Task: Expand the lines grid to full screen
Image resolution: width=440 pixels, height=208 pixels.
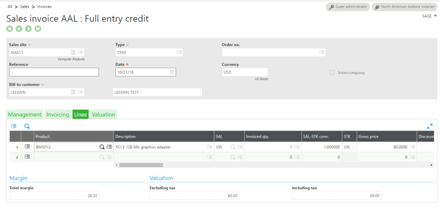Action: (x=430, y=126)
